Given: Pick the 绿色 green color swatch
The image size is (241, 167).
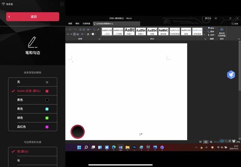Looking at the screenshot, I should (x=47, y=118).
